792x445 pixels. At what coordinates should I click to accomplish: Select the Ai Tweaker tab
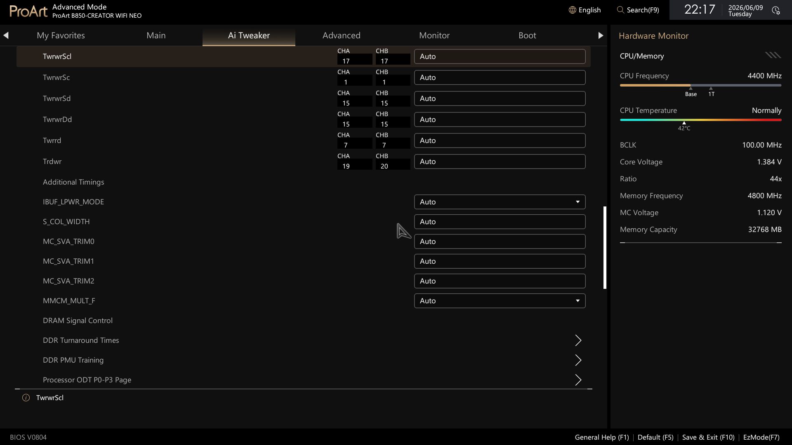point(249,35)
